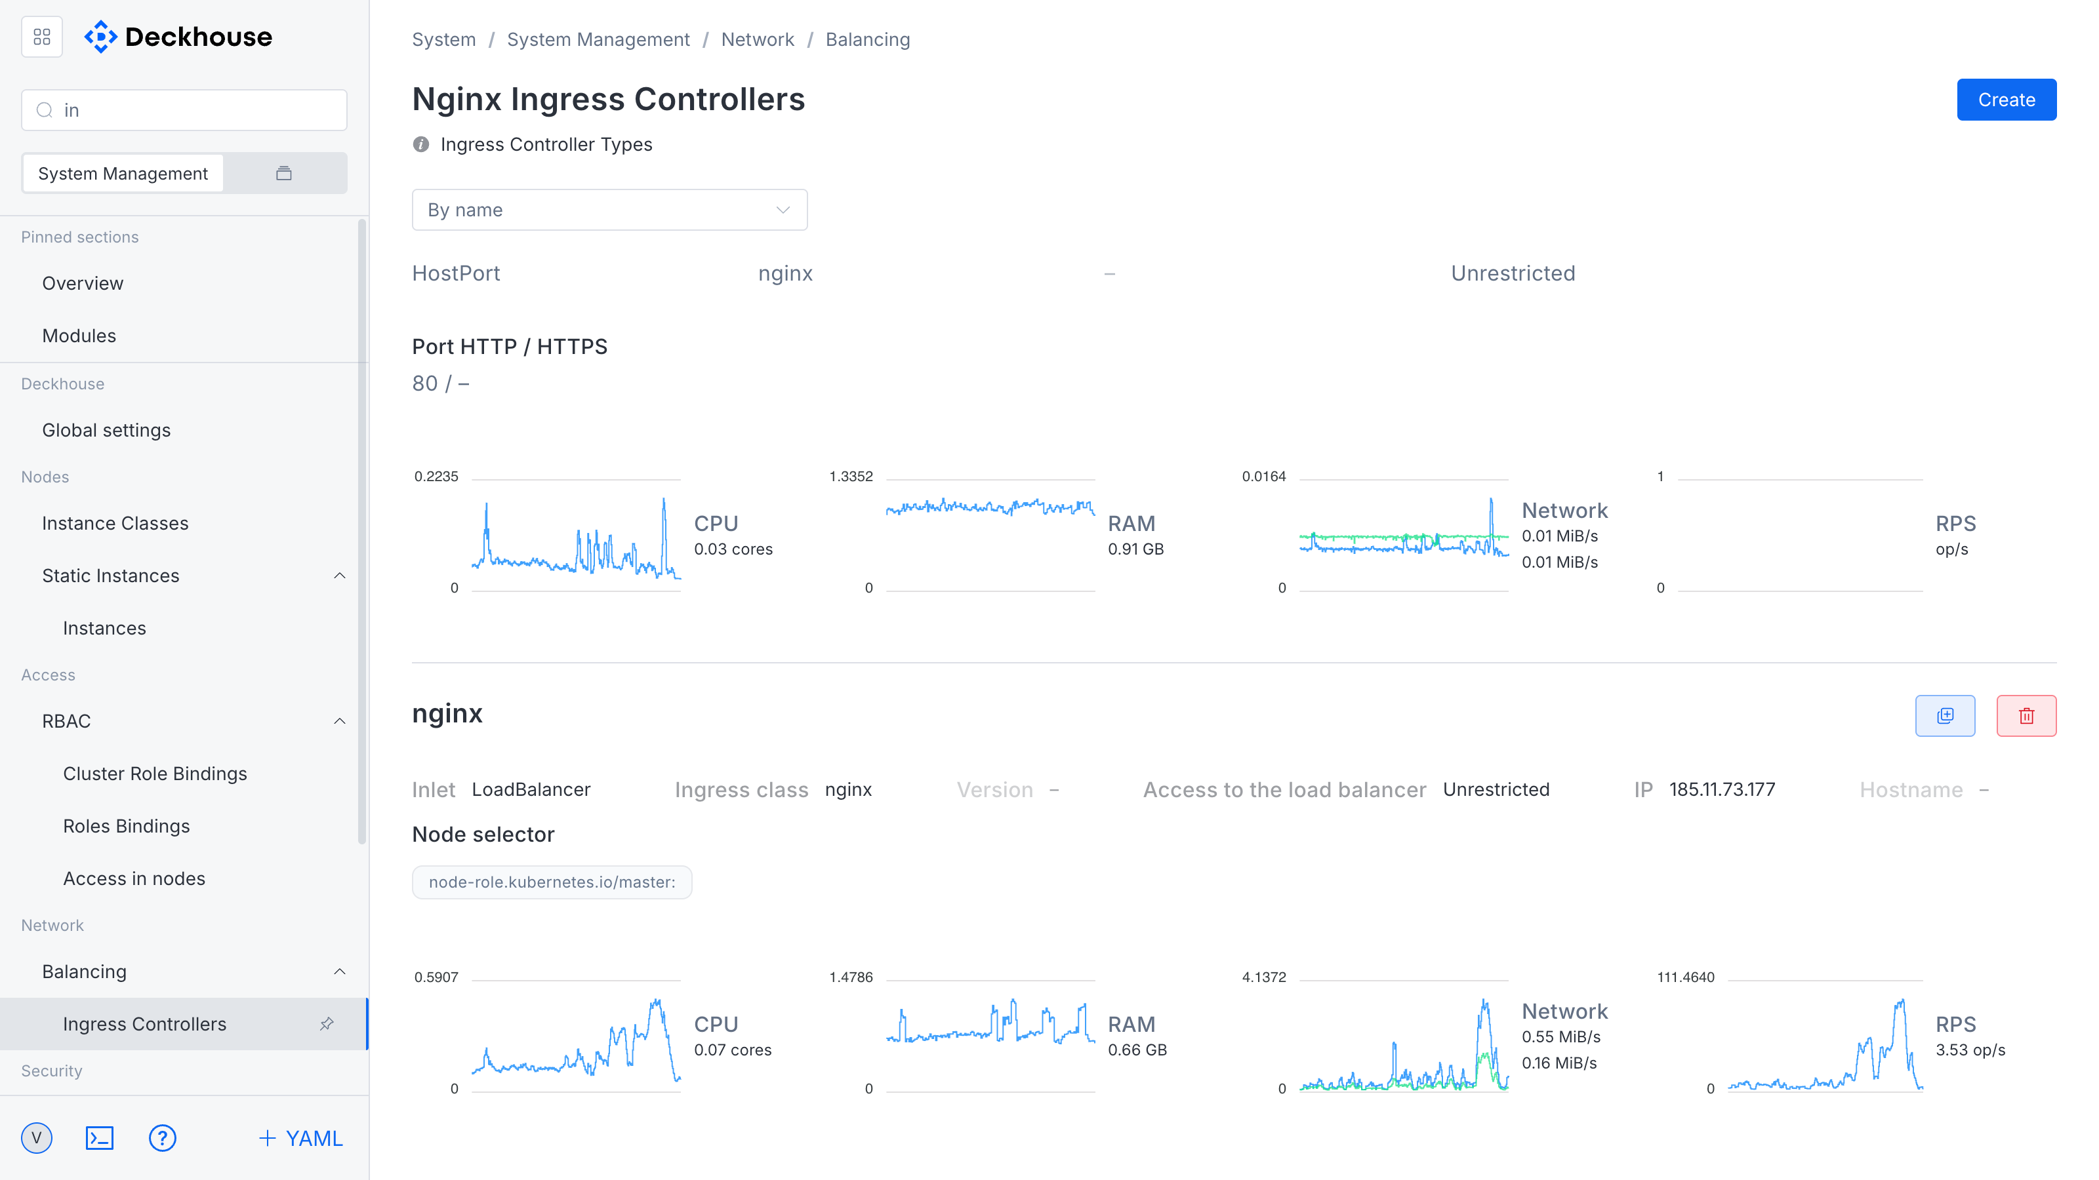Click the HostPort controller Network chart
The image size is (2099, 1180).
click(x=1404, y=534)
